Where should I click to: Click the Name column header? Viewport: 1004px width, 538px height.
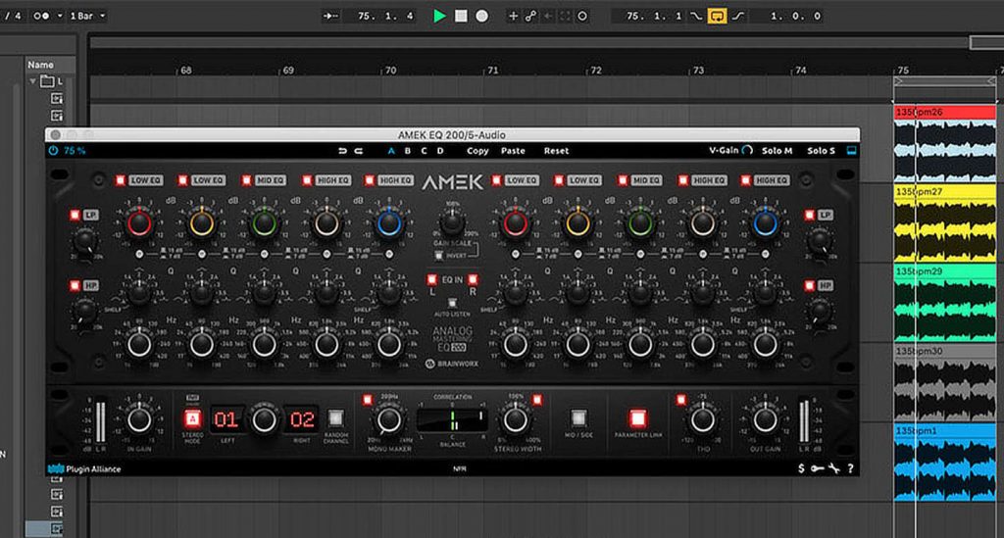(41, 65)
